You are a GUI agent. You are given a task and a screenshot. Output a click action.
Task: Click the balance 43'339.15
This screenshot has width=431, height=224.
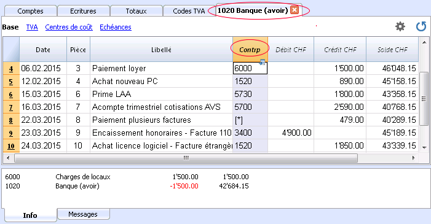tap(392, 146)
